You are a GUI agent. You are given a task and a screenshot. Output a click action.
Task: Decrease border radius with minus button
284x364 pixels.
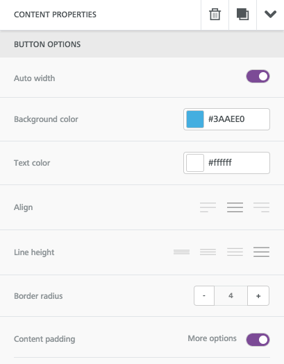pyautogui.click(x=204, y=296)
